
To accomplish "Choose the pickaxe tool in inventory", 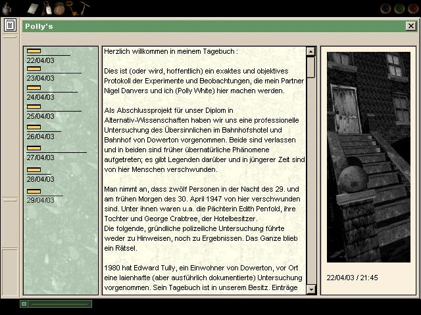I will 86,9.
